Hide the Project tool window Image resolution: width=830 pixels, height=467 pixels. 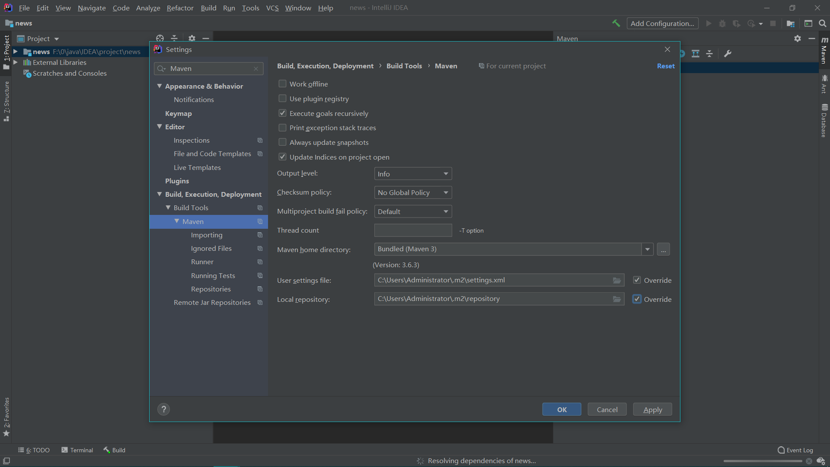(206, 38)
